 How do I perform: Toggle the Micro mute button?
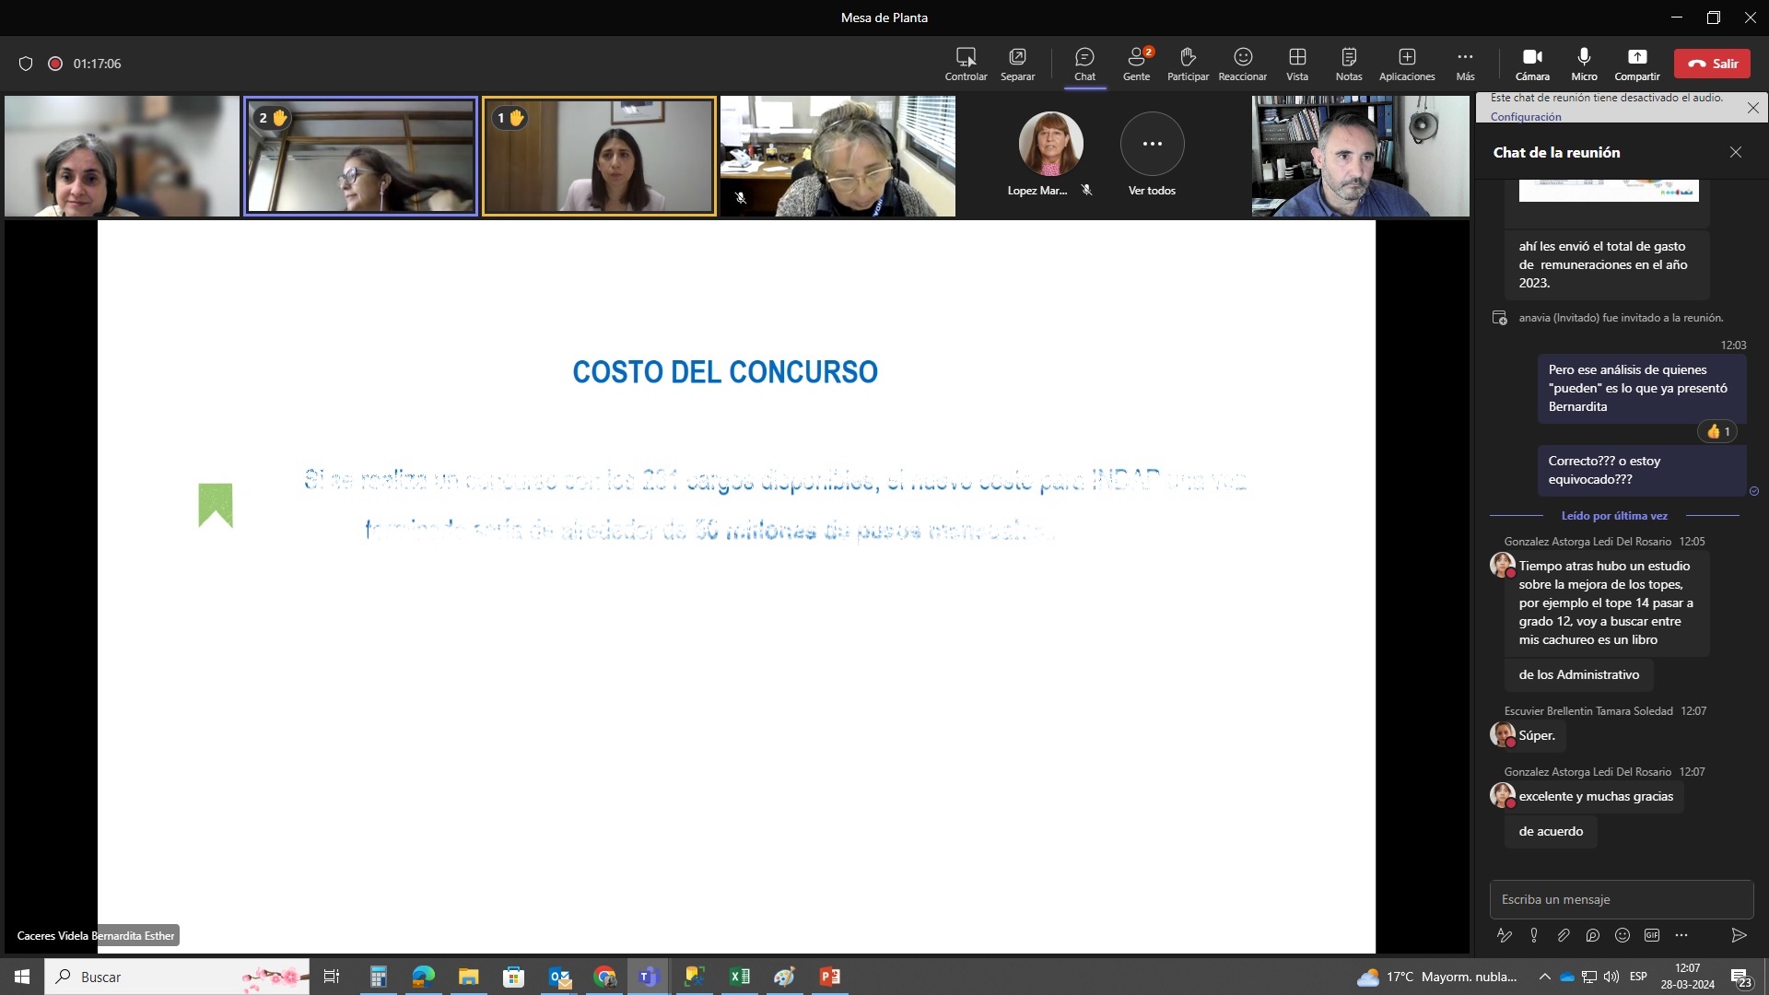point(1584,64)
